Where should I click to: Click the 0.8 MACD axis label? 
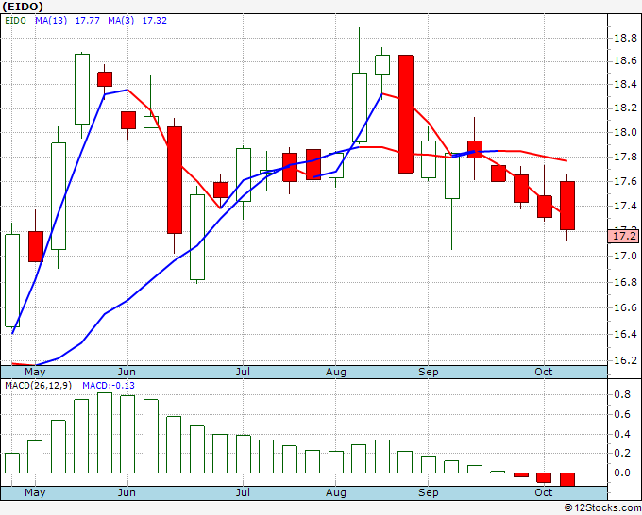coord(622,394)
